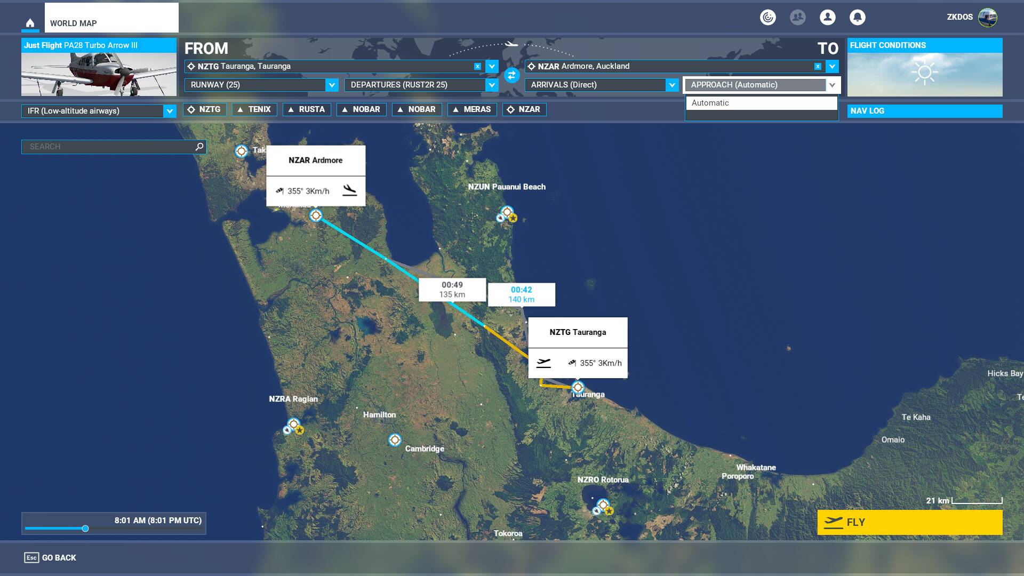Collapse the APPROACH (Automatic) dropdown
Viewport: 1024px width, 576px height.
pyautogui.click(x=762, y=85)
